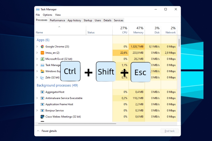Switch to the Performance tab
Viewport: 212px width, 141px height.
coord(57,20)
